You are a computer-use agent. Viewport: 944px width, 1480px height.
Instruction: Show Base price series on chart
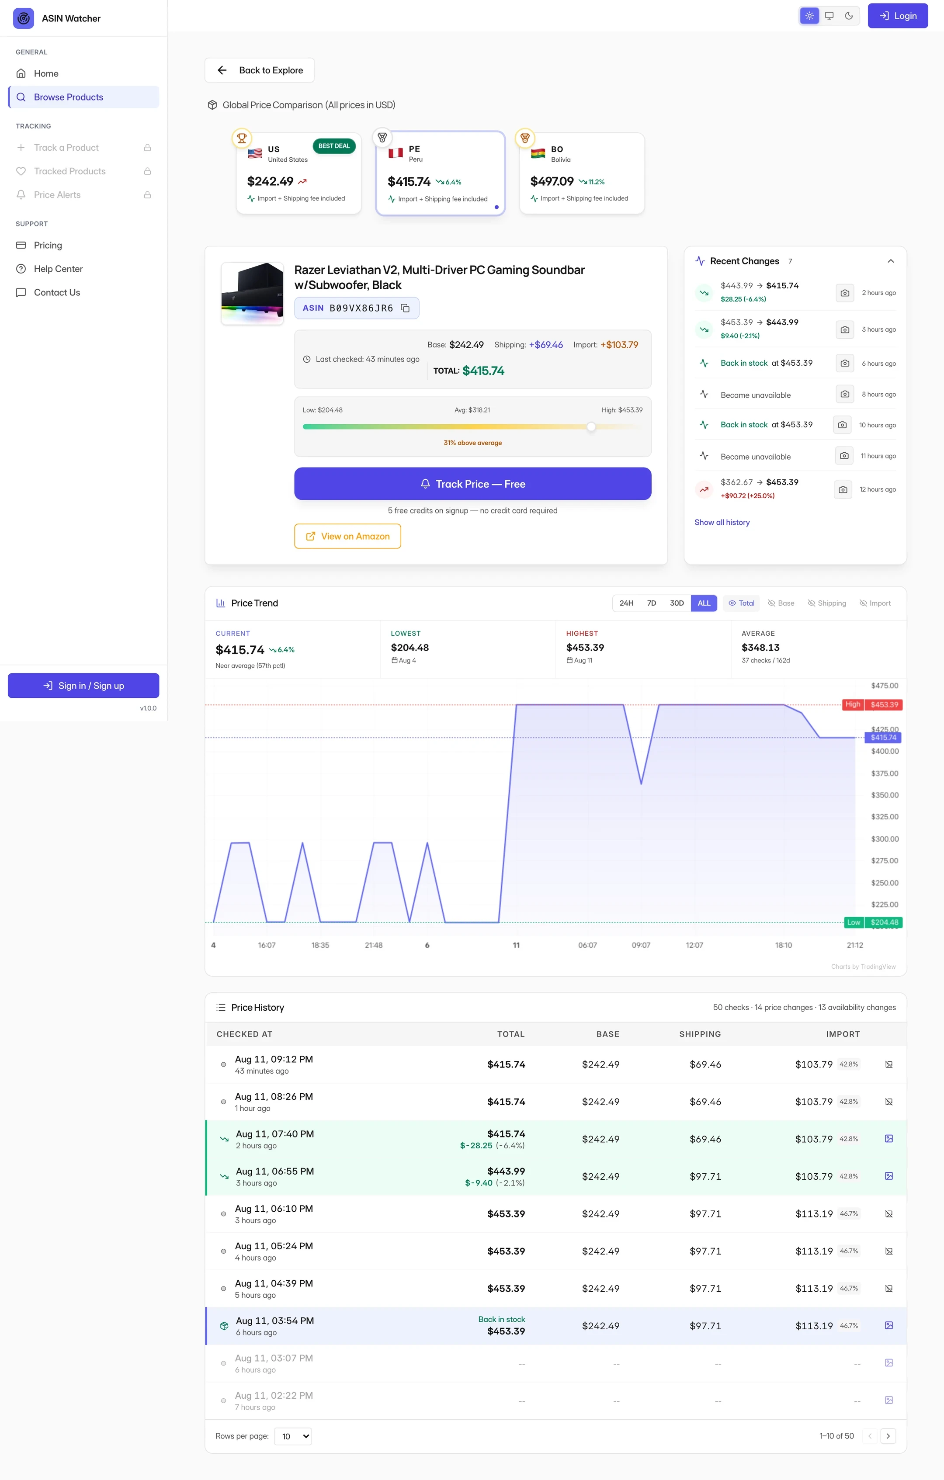(781, 603)
